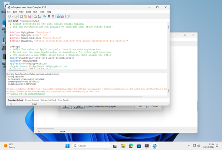
Task: Click the Terminate (stop) toolbar icon
Action: (x=53, y=16)
